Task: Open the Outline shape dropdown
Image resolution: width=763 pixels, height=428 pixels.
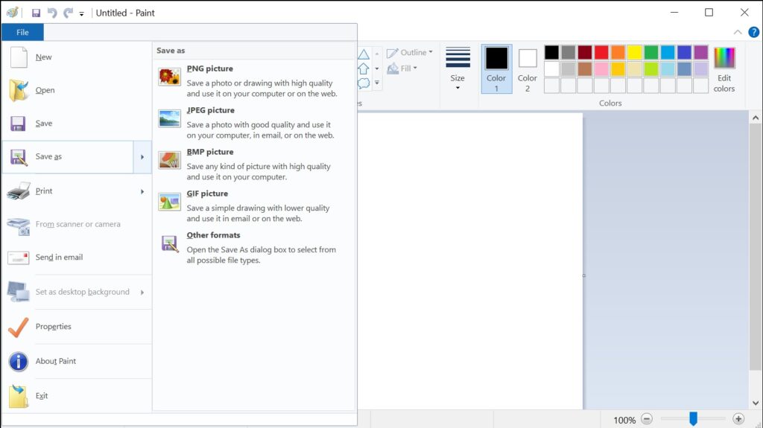Action: [x=410, y=53]
